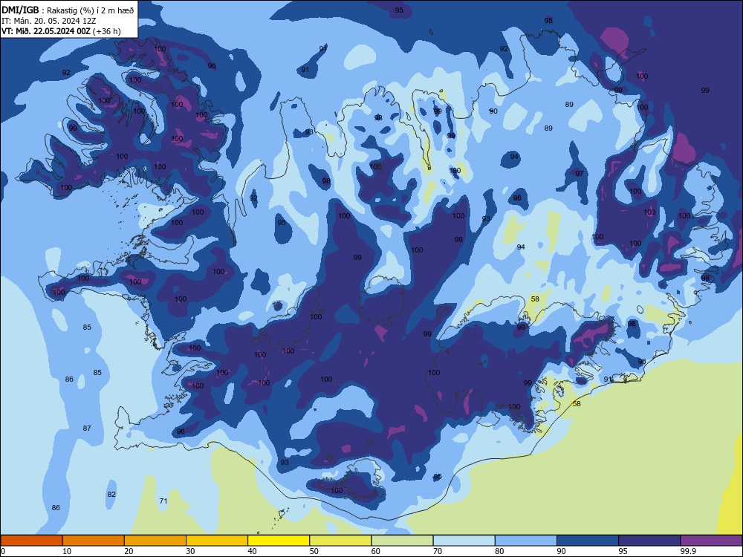Click the '10' legend tick label
Image resolution: width=743 pixels, height=557 pixels.
click(67, 551)
